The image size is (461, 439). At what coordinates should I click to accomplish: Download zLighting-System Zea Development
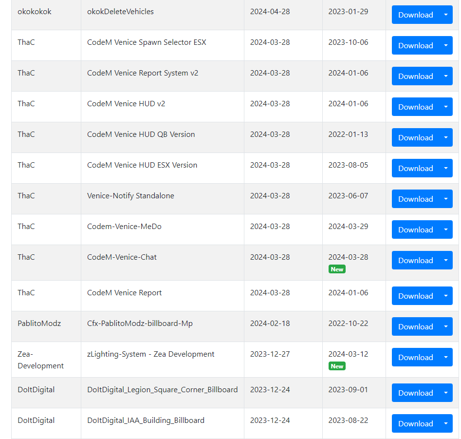(415, 357)
